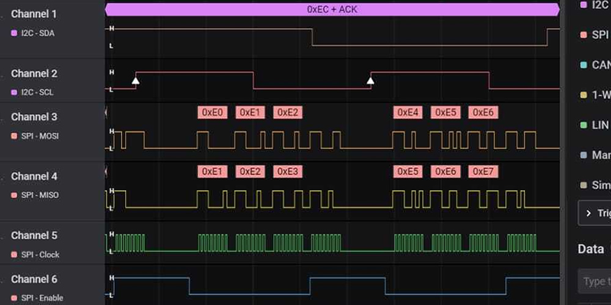611x305 pixels.
Task: Click the SPI-Clock color swatch
Action: (x=15, y=255)
